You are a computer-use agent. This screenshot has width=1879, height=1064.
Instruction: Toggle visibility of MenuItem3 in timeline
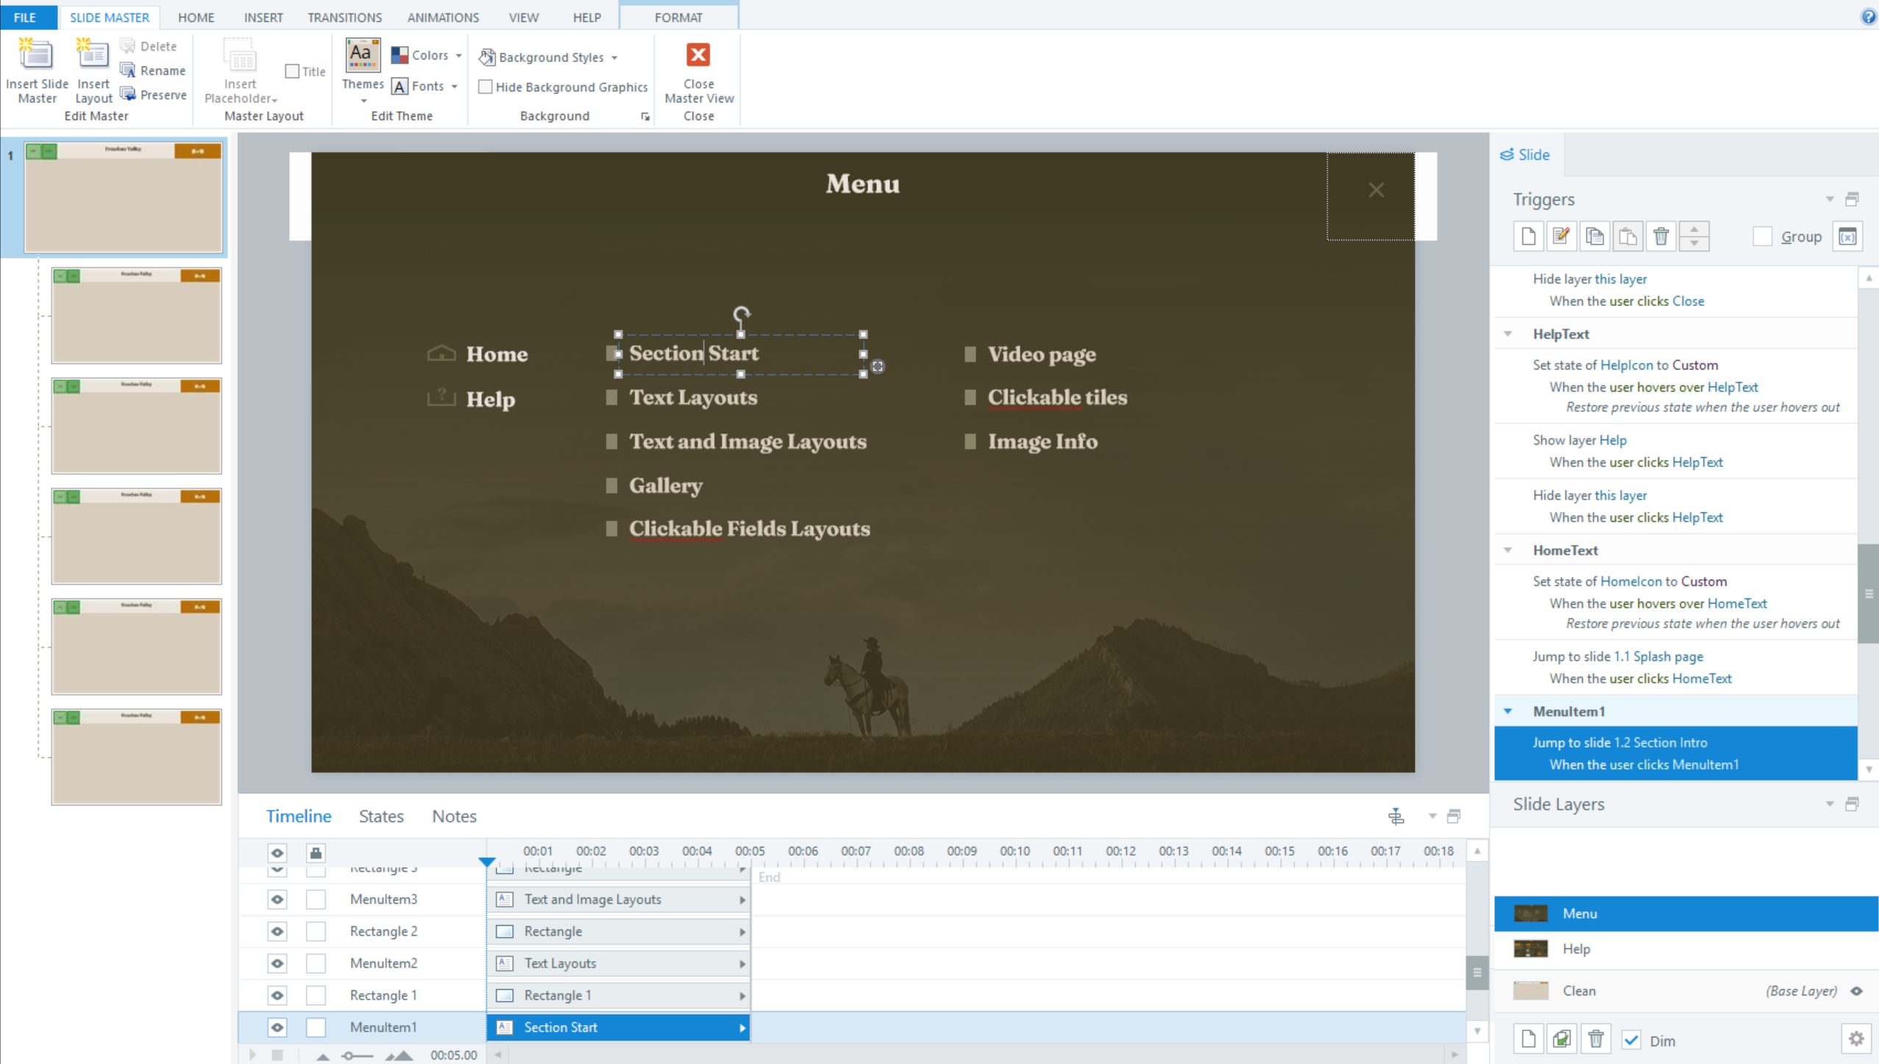click(x=277, y=899)
